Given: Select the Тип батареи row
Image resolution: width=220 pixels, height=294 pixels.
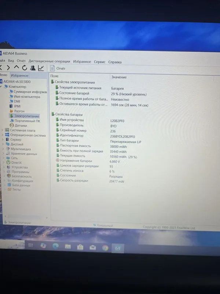Looking at the screenshot, I should (99, 141).
